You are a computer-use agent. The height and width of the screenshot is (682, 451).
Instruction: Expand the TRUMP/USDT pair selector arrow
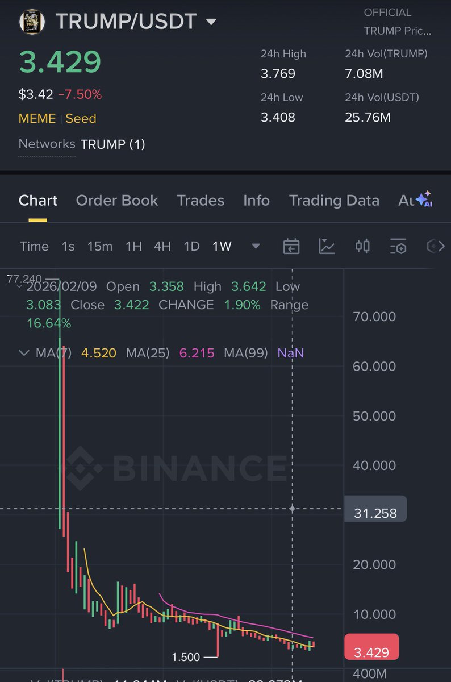tap(211, 22)
